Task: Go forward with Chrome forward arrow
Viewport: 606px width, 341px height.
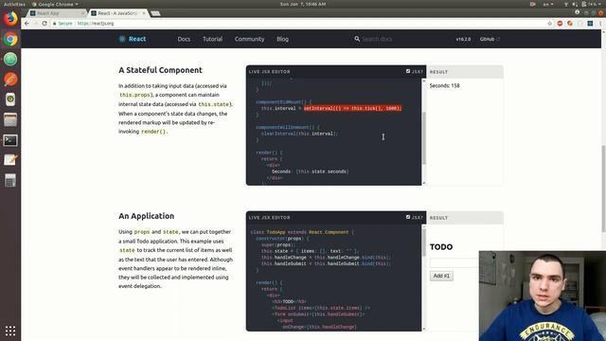Action: 36,24
